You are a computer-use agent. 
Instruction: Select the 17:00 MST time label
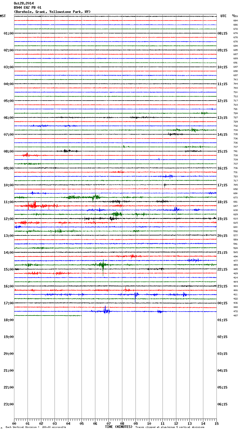pos(9,303)
